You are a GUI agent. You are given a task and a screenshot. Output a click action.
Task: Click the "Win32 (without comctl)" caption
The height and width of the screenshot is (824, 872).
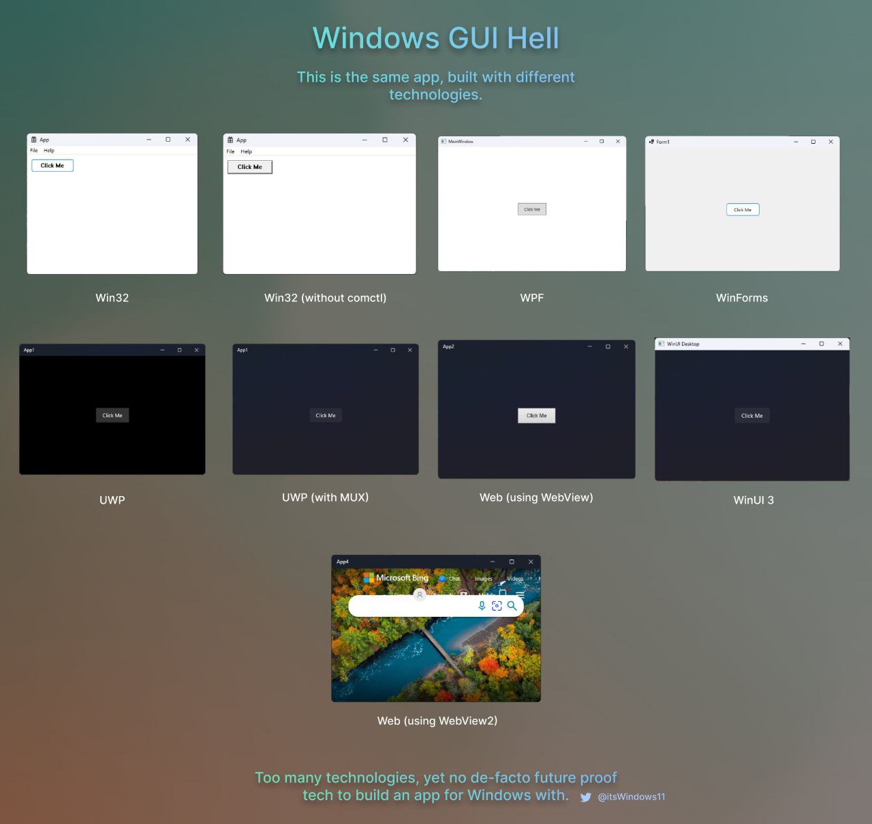(326, 298)
